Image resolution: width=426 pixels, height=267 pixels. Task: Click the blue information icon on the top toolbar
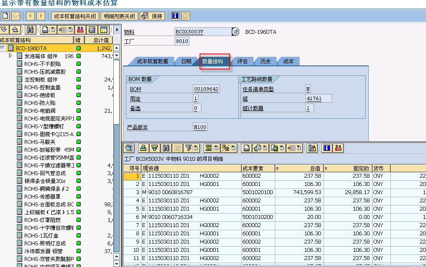175,16
